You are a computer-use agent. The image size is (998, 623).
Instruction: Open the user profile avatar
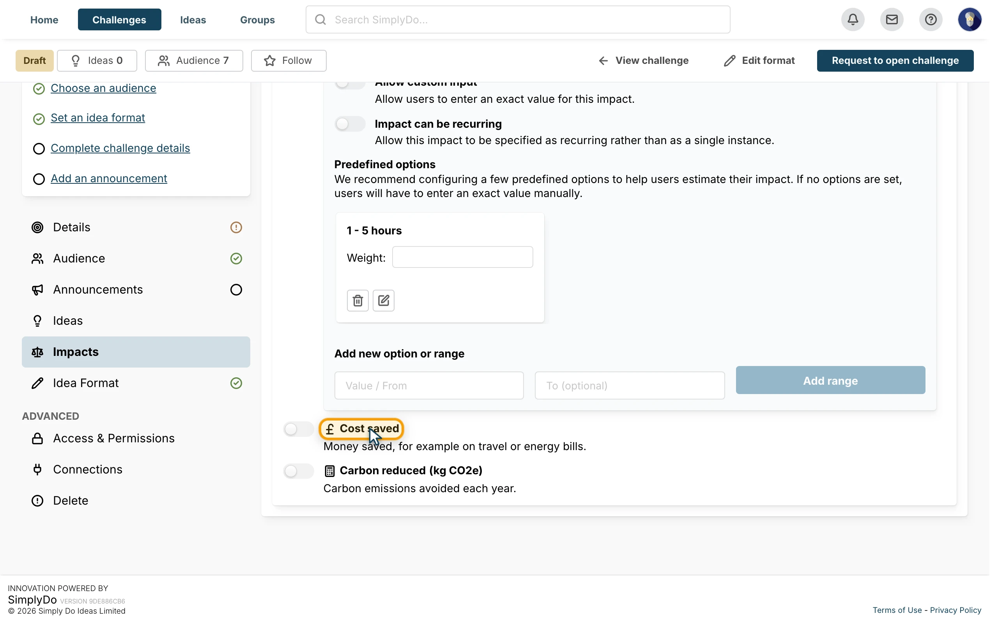click(970, 19)
